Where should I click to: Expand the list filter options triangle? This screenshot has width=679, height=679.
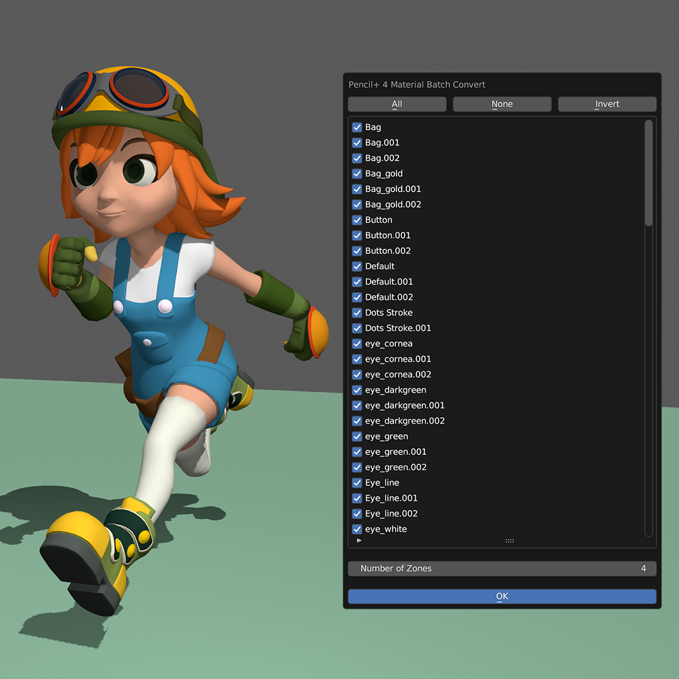pyautogui.click(x=359, y=540)
